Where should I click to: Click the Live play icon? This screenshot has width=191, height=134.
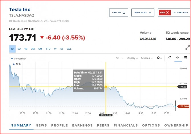point(168,12)
